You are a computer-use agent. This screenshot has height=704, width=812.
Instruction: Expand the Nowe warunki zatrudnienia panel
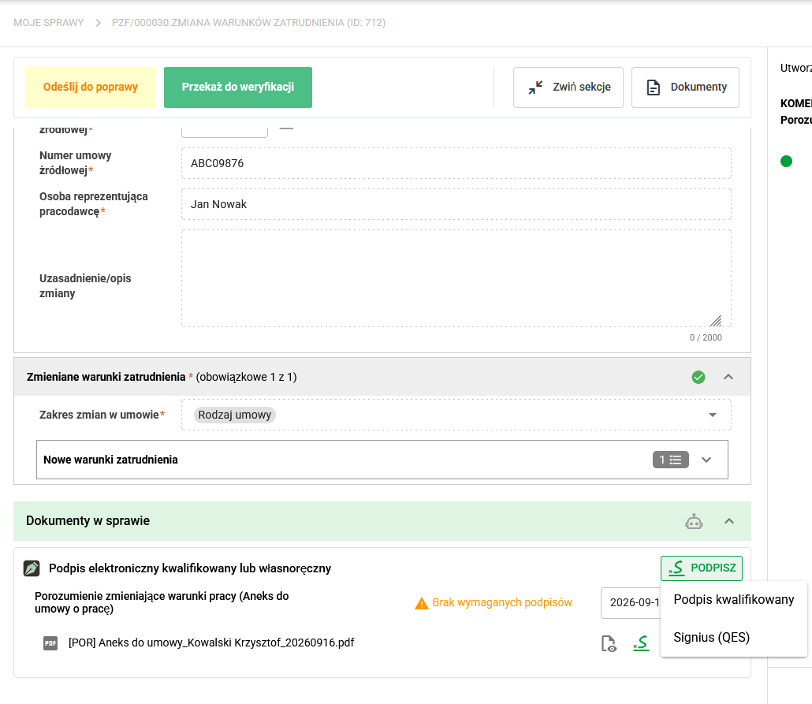pos(706,460)
